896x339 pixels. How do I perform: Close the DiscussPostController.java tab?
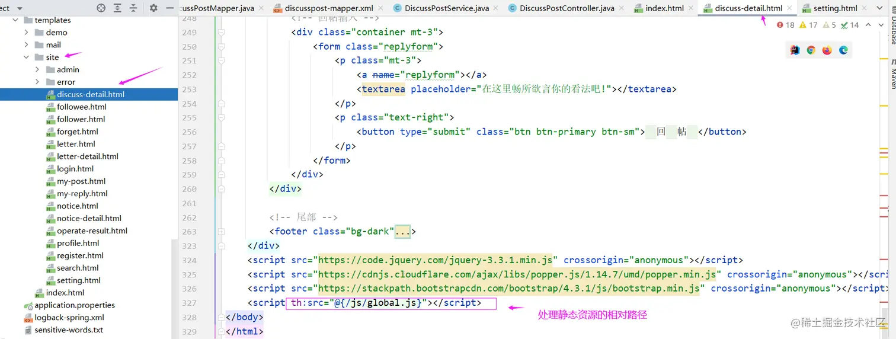(622, 8)
